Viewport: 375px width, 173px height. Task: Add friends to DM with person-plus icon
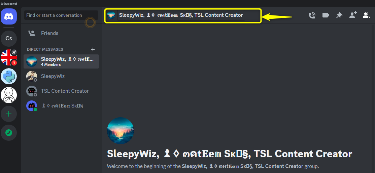(353, 15)
